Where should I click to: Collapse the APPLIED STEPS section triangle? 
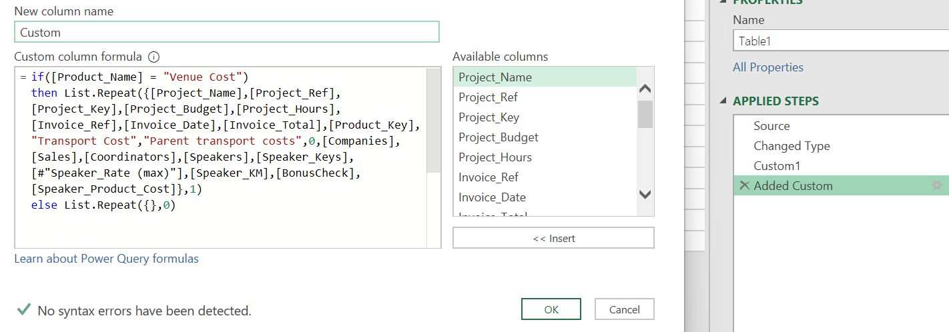724,101
